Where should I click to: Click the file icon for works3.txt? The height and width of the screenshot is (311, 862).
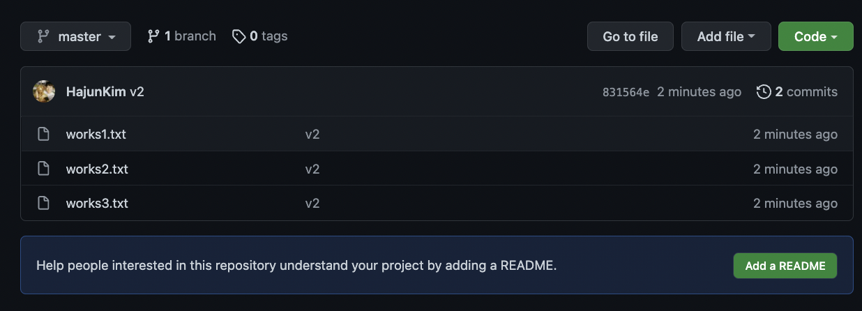click(43, 204)
